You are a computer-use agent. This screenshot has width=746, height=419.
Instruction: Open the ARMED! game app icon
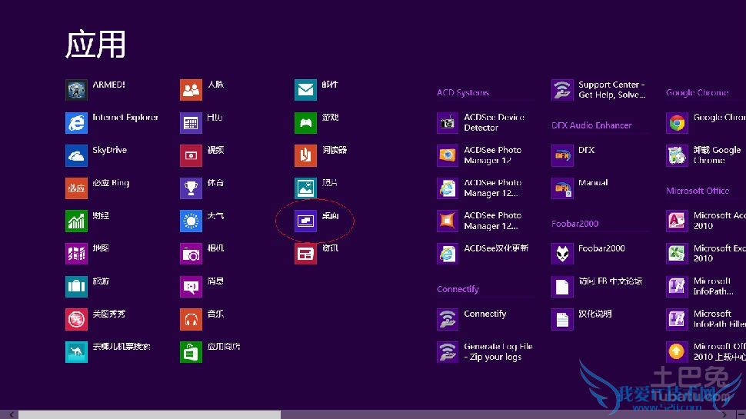pos(76,90)
